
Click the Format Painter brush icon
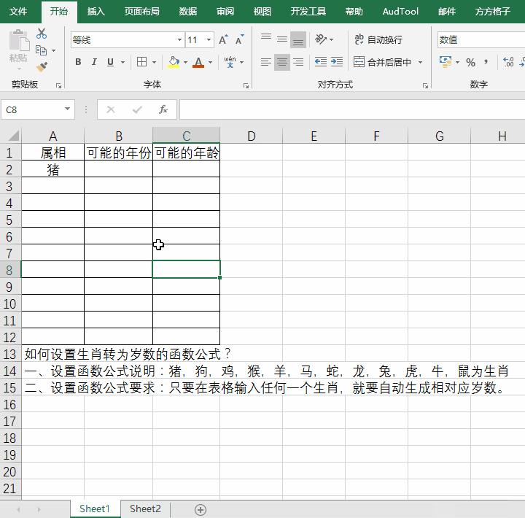(x=42, y=67)
